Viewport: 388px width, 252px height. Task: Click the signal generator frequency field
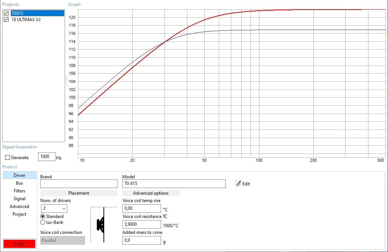(x=47, y=157)
